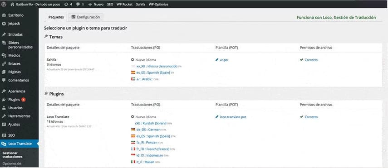Click the Plugins update count badge
The height and width of the screenshot is (168, 388).
coord(23,100)
